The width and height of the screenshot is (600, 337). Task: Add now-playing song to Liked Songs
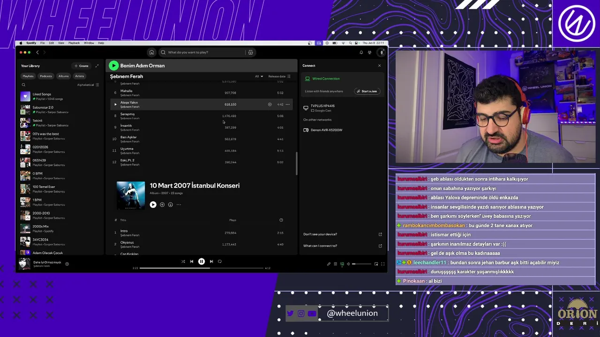(67, 264)
